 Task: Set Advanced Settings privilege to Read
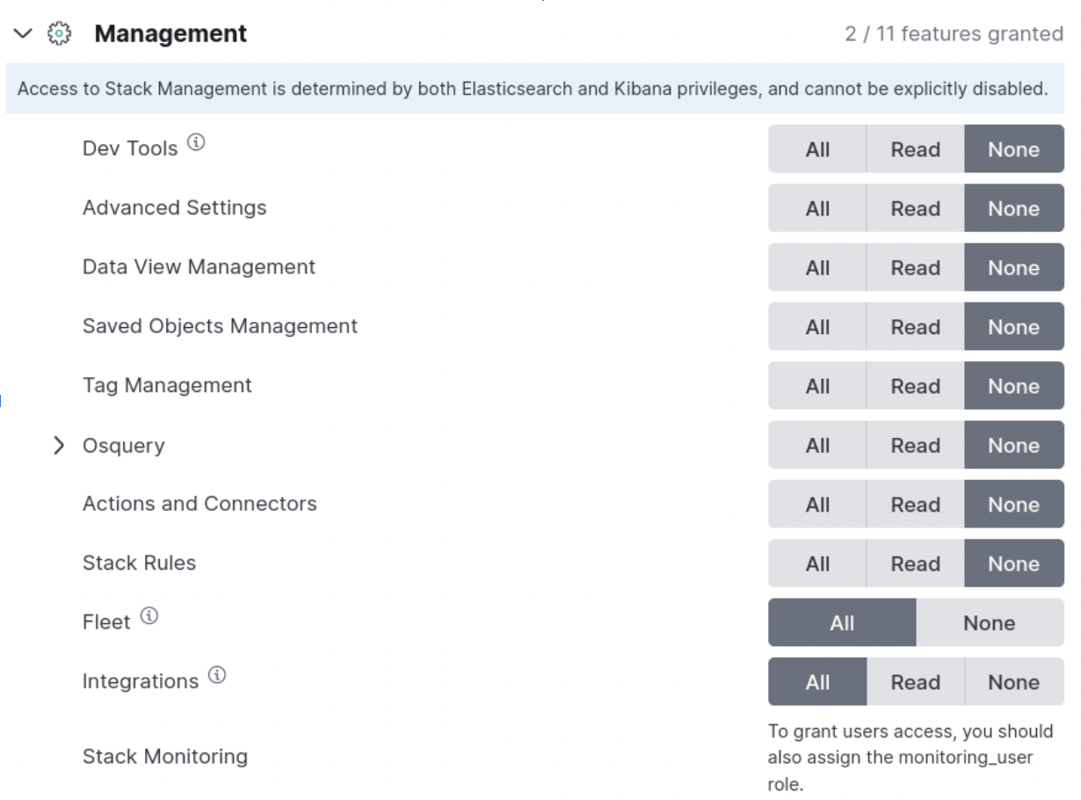click(x=915, y=208)
